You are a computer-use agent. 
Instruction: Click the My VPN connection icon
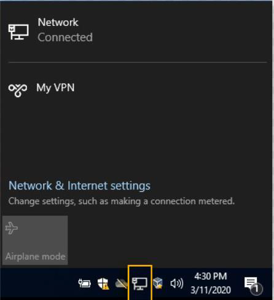point(18,90)
